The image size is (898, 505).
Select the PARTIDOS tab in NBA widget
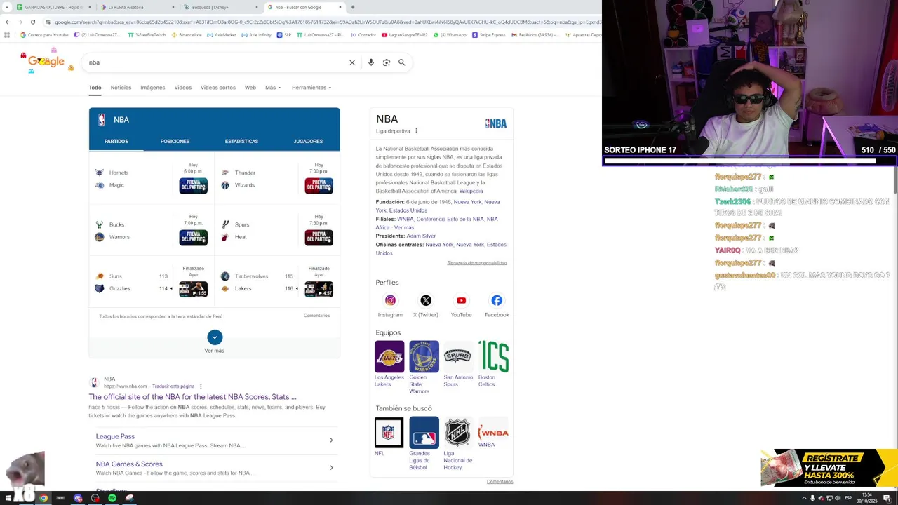[116, 141]
